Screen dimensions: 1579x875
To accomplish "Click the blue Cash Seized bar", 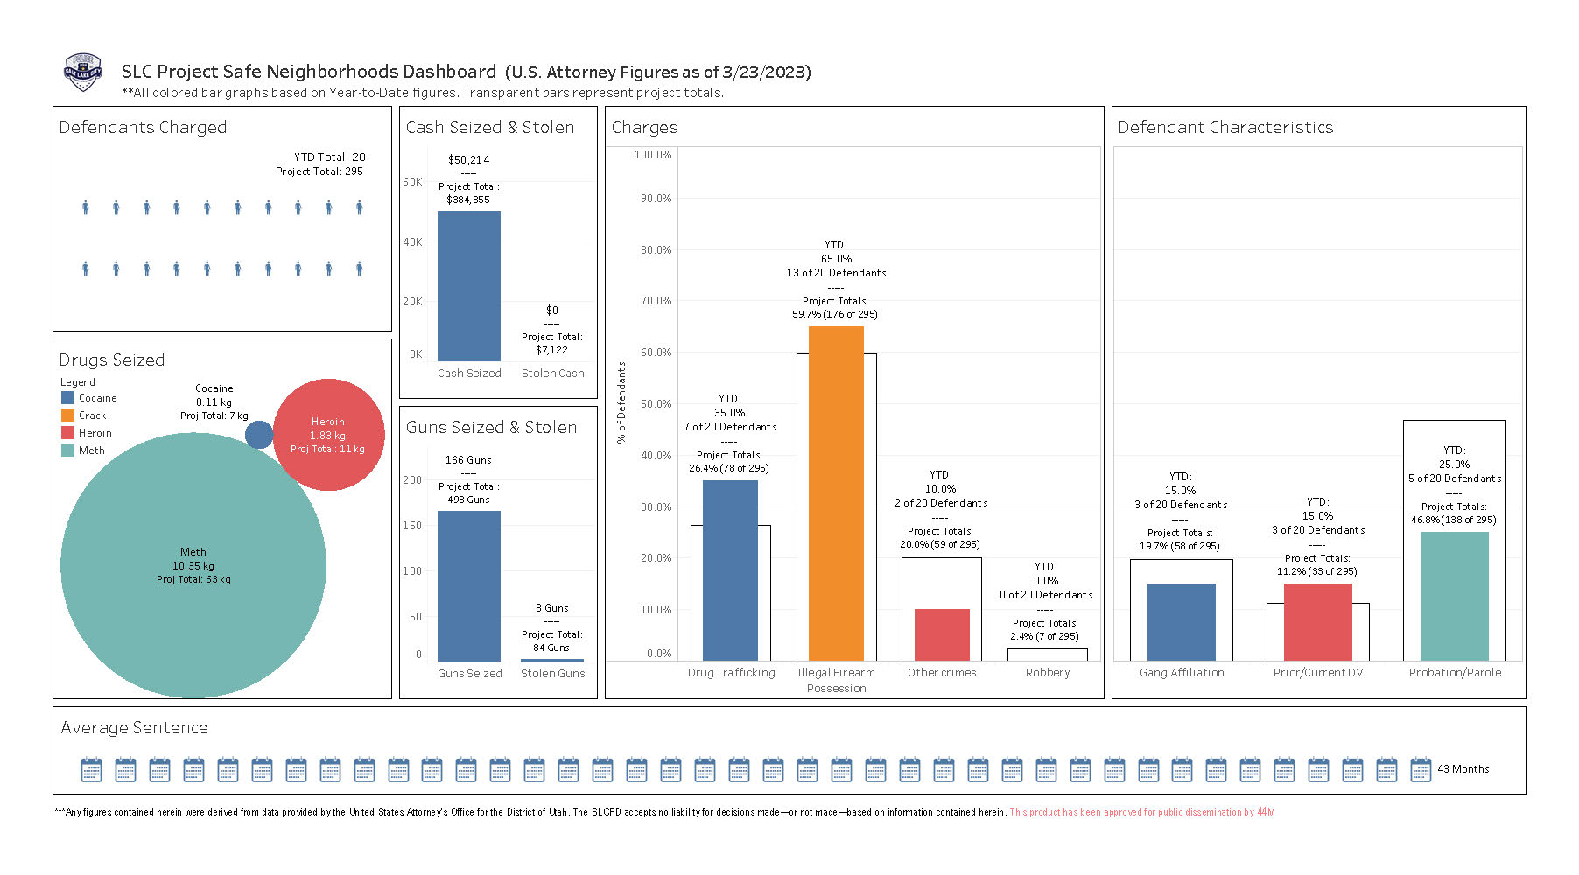I will (469, 286).
